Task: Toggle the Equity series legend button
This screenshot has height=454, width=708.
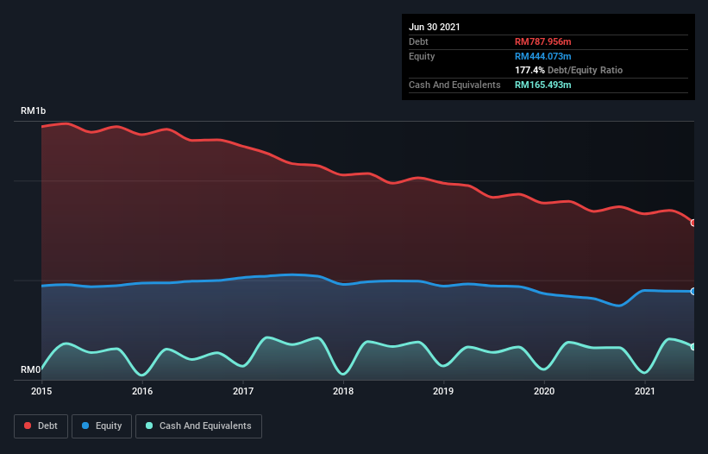Action: 102,426
